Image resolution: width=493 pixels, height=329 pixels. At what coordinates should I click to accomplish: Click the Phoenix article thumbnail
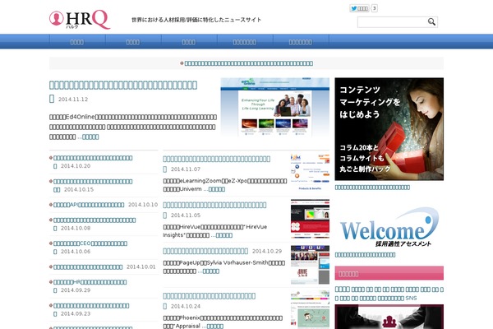(x=310, y=310)
